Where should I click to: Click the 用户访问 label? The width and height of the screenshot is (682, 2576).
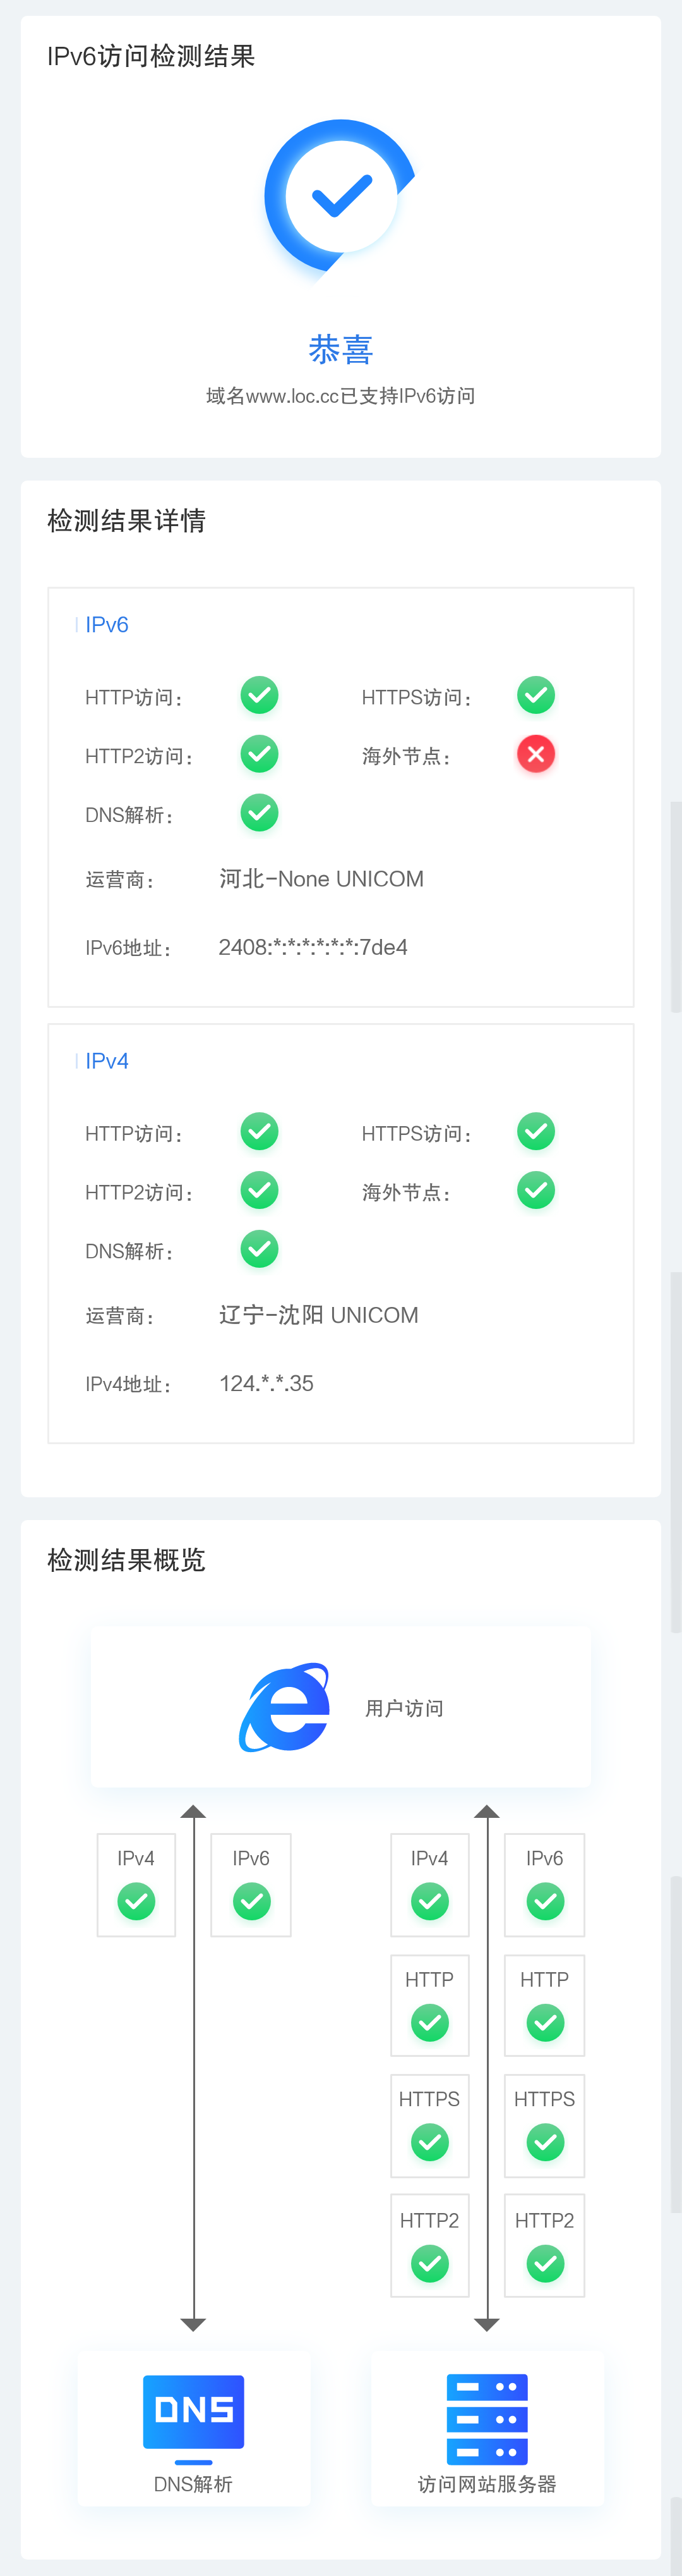(x=404, y=1708)
